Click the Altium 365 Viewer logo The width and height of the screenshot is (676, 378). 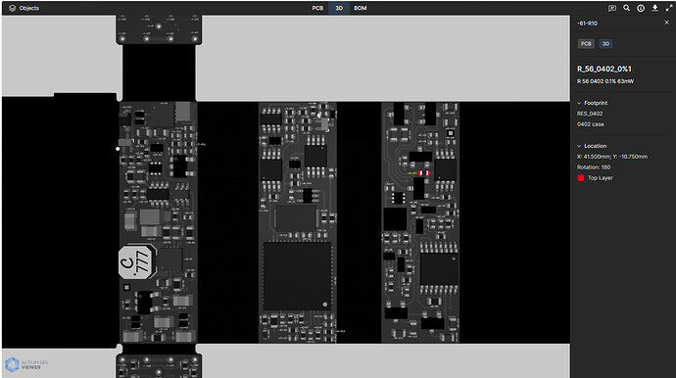pyautogui.click(x=26, y=364)
